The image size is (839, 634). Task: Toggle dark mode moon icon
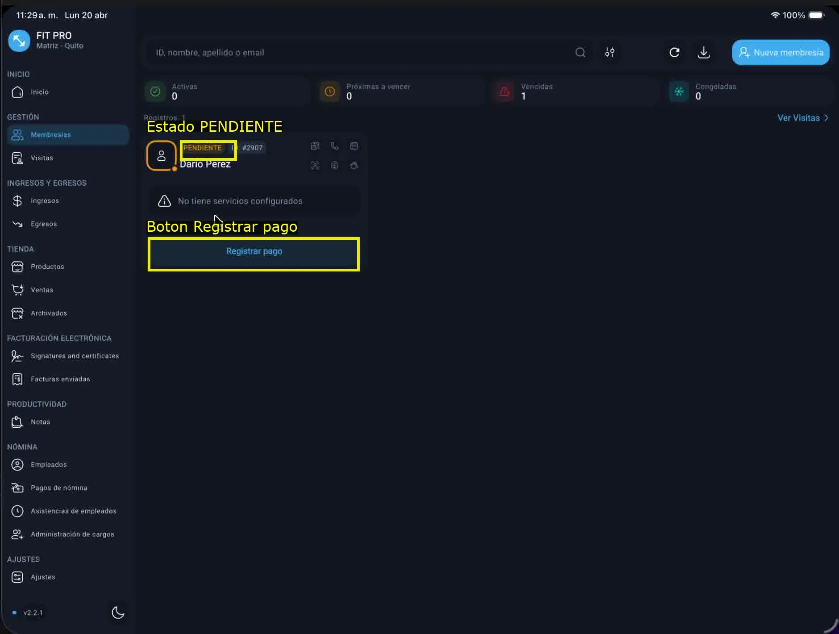pos(118,613)
